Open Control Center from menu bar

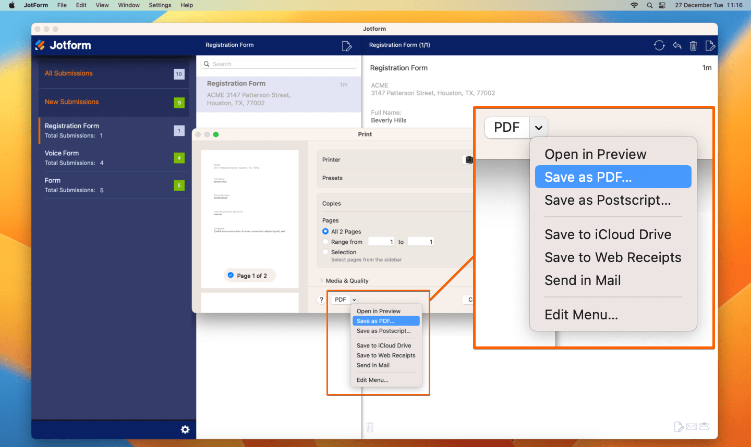662,5
